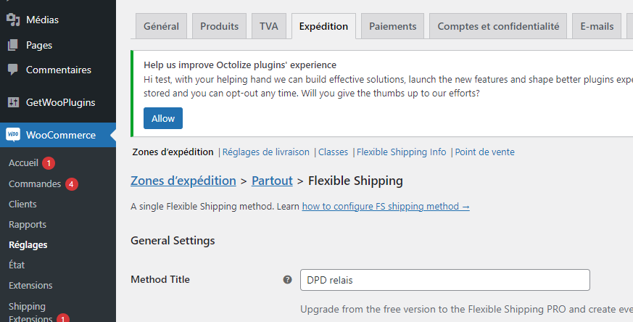Open Commandes in the sidebar menu

[35, 184]
